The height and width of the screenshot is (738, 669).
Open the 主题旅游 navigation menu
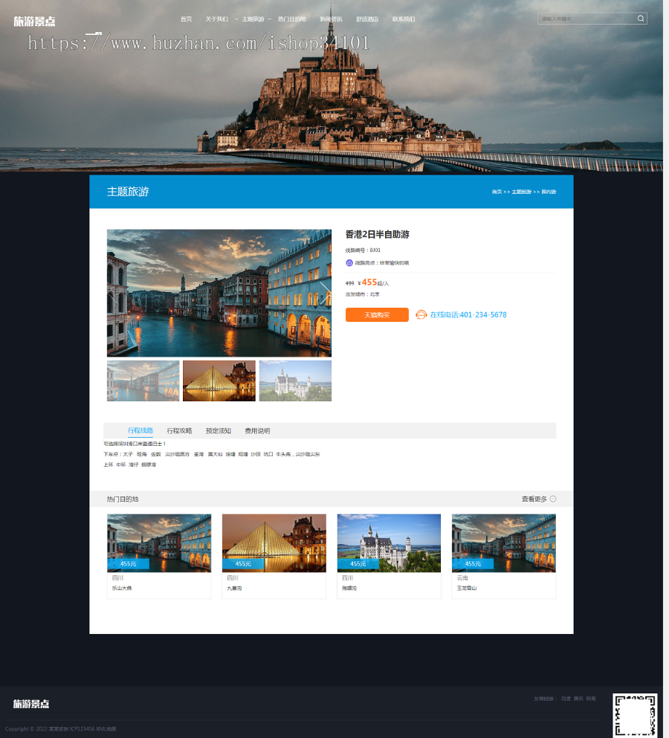(253, 19)
